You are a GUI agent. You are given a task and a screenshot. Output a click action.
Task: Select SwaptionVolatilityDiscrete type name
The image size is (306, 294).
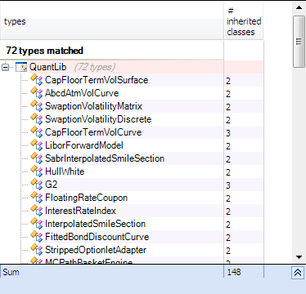tap(98, 119)
